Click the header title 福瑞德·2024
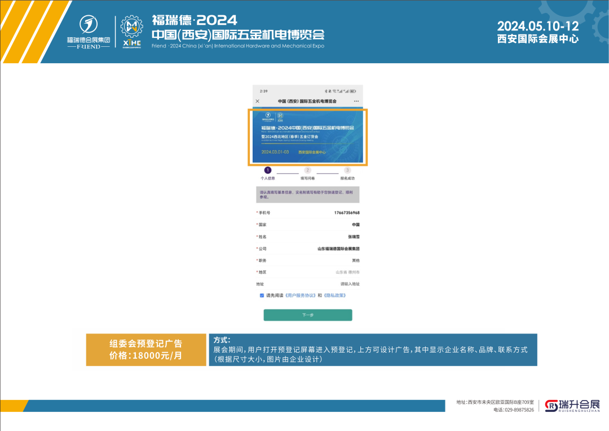 pyautogui.click(x=195, y=20)
